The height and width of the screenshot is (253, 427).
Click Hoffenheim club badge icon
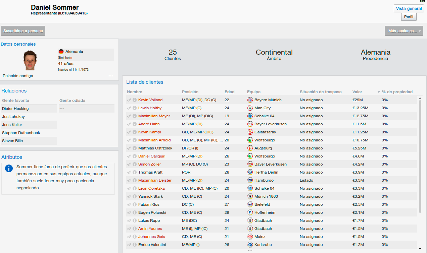pyautogui.click(x=250, y=212)
